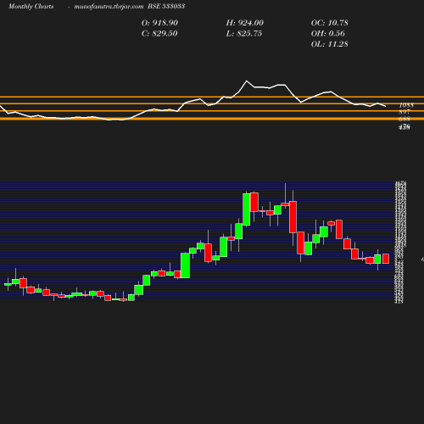Click the 'OL: 11.28' value
The height and width of the screenshot is (424, 424).
pyautogui.click(x=330, y=44)
